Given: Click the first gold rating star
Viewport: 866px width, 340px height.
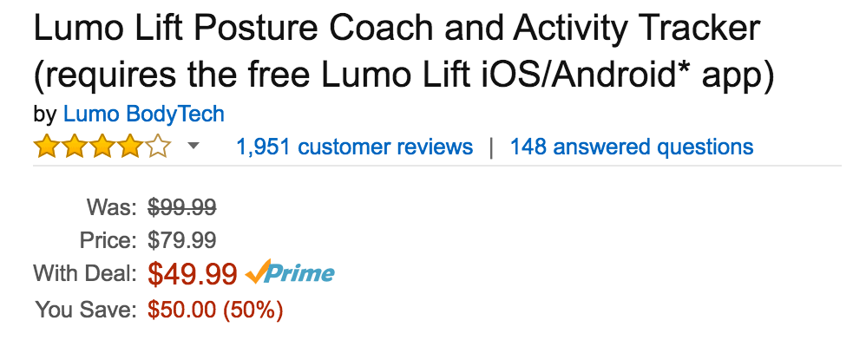Looking at the screenshot, I should (47, 147).
